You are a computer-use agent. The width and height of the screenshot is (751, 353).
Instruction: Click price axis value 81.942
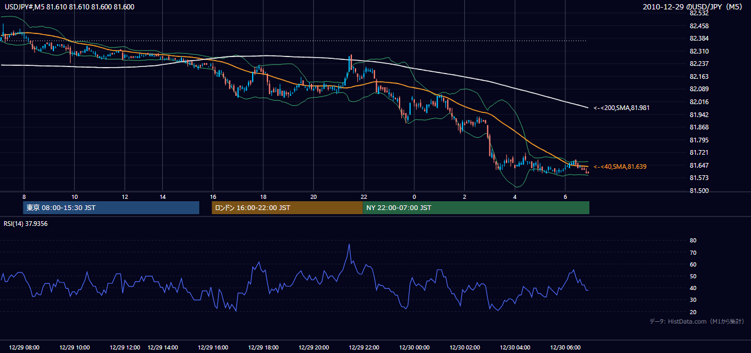pos(700,115)
